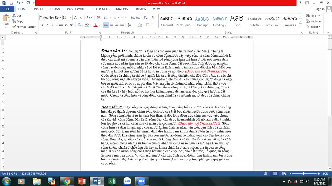Open the Change Case menu
Viewport: 332px width, 186px height.
click(89, 17)
